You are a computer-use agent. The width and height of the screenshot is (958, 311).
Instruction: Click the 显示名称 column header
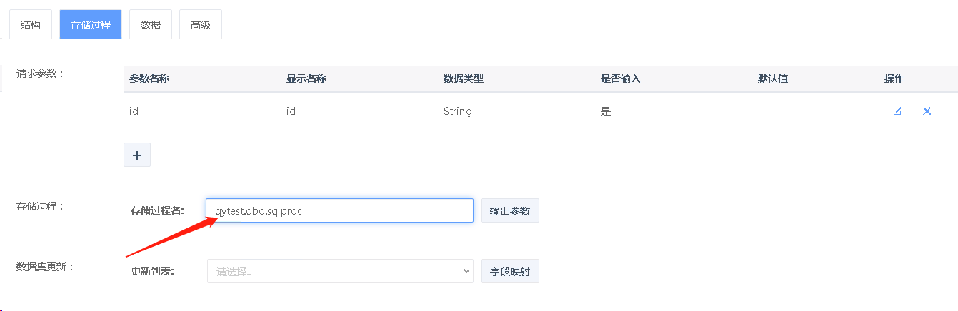tap(306, 78)
